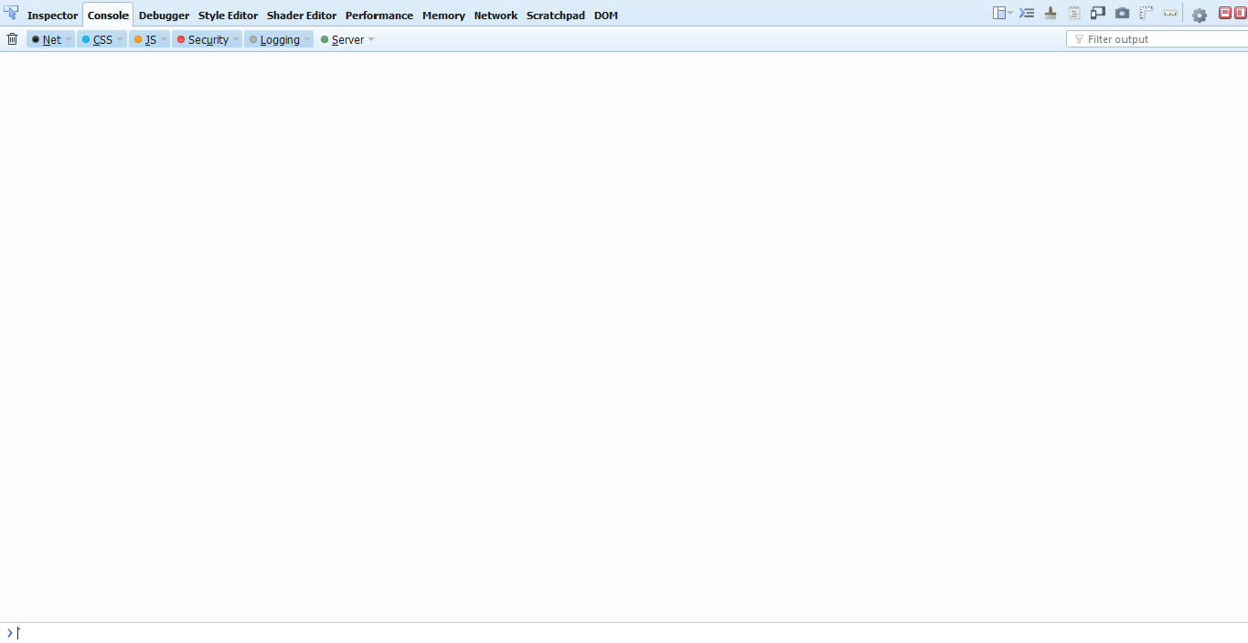Select the Inspector panel
This screenshot has width=1248, height=643.
click(x=52, y=15)
